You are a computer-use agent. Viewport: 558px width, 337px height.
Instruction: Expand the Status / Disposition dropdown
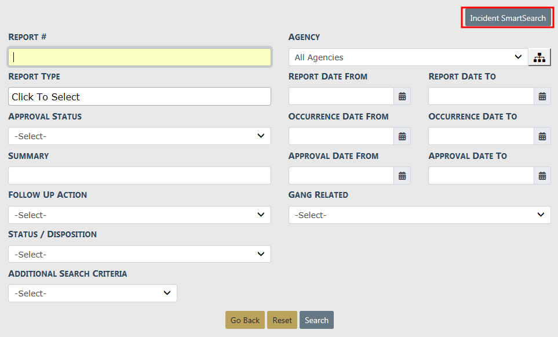pos(139,255)
